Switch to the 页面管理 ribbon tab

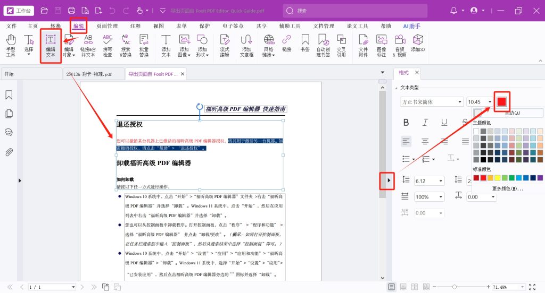(107, 26)
